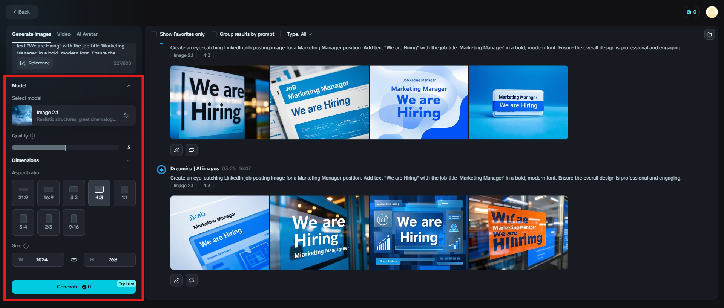Image resolution: width=724 pixels, height=308 pixels.
Task: Select the 4:3 aspect ratio
Action: click(99, 193)
